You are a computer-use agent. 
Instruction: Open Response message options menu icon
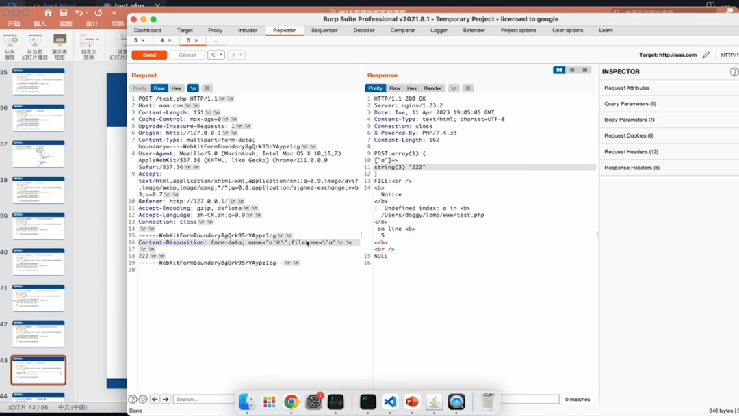[x=467, y=88]
